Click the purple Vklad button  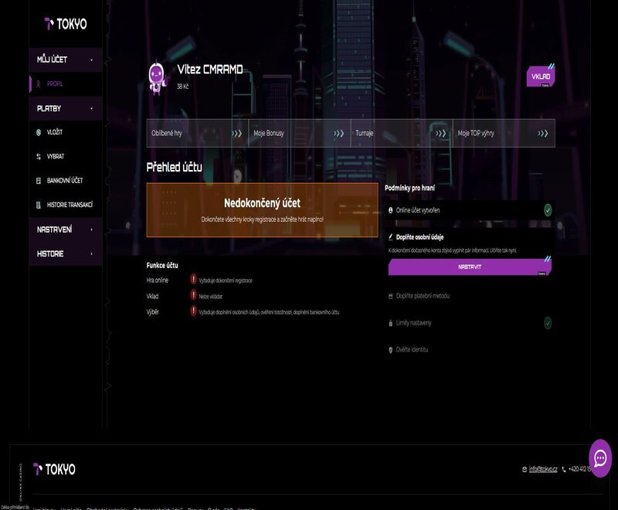click(x=540, y=77)
